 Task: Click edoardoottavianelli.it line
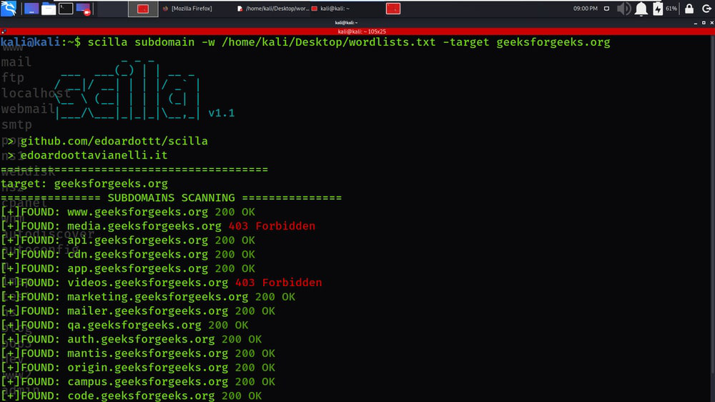(x=94, y=155)
